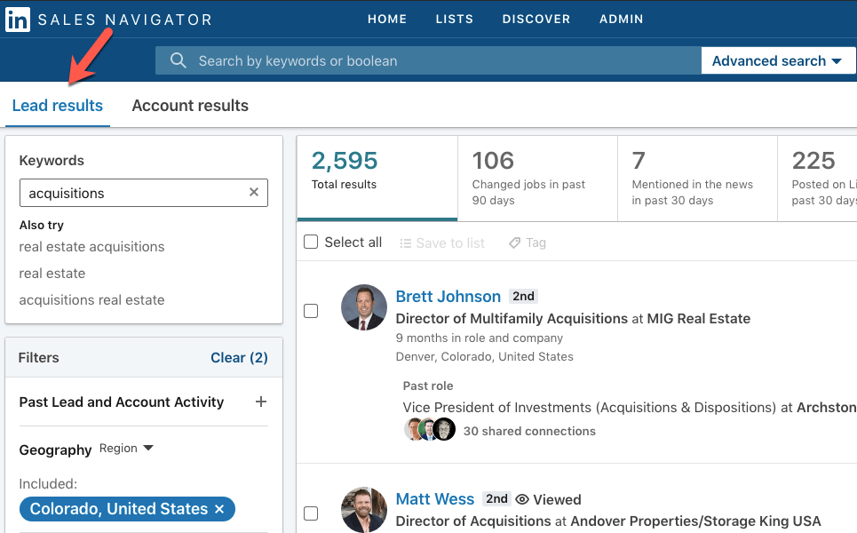Click Matt Wess's 2nd degree badge
Viewport: 857px width, 533px height.
point(496,498)
